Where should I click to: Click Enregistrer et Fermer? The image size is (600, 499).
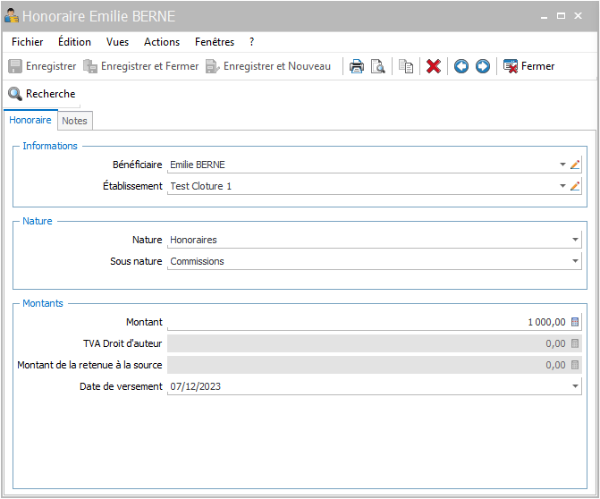point(141,66)
